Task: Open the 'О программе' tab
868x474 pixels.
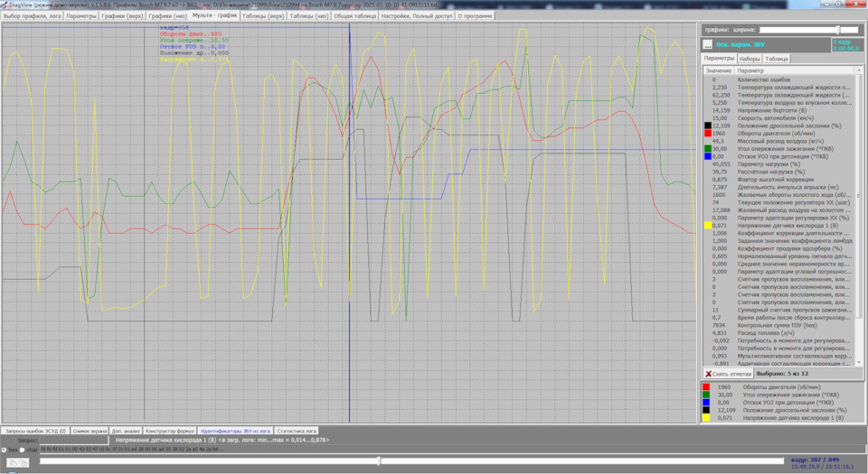Action: pos(475,16)
